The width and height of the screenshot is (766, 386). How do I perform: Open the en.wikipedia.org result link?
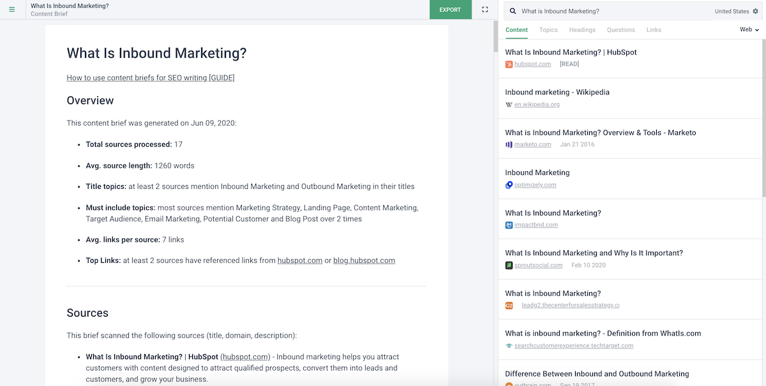537,105
